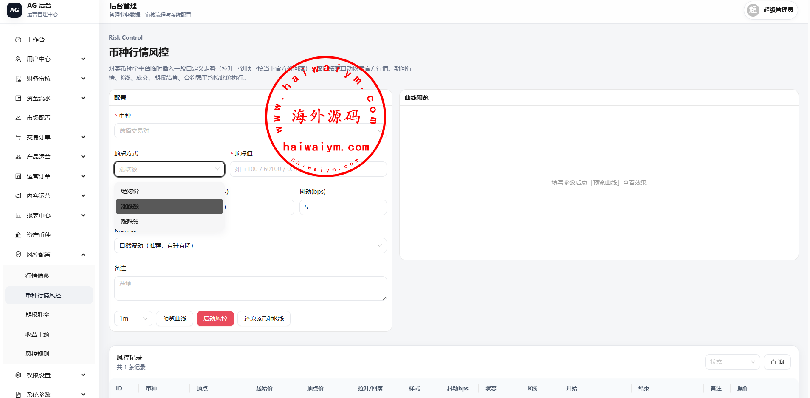
Task: Select 涨跌额 option from list
Action: pyautogui.click(x=169, y=206)
